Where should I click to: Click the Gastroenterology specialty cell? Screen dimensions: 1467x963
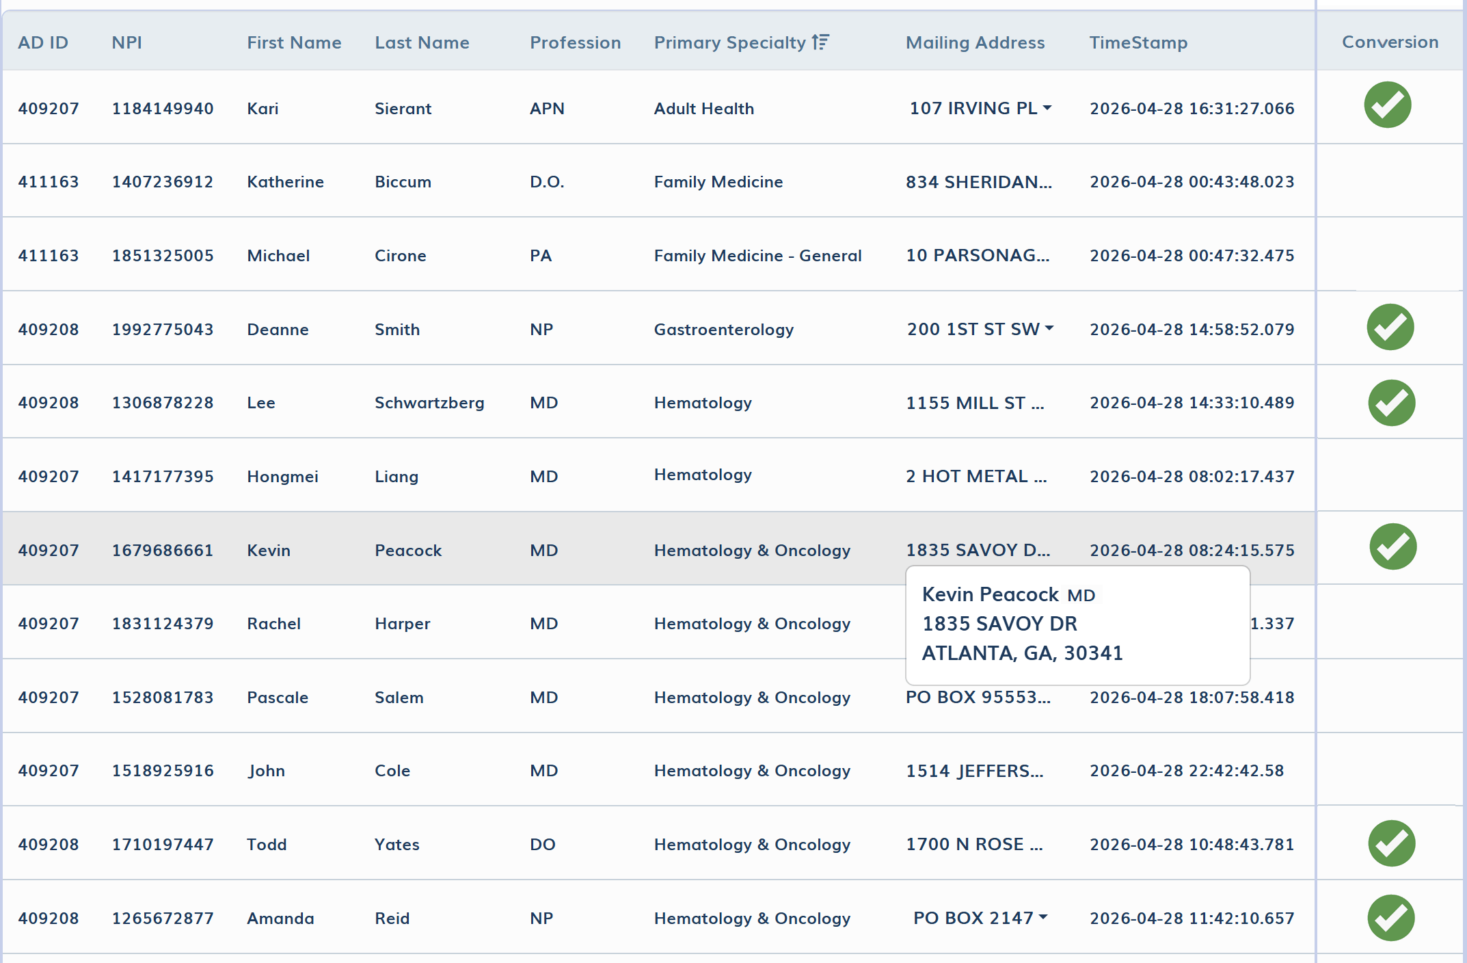[724, 329]
